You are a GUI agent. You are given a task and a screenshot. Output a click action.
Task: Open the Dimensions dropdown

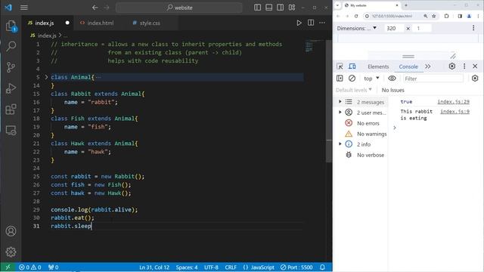coord(357,28)
